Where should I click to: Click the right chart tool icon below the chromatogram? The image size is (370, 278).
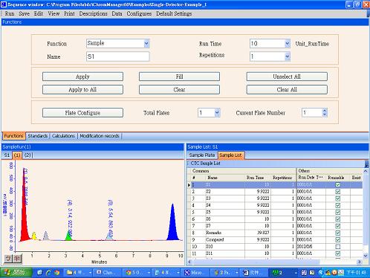17,259
